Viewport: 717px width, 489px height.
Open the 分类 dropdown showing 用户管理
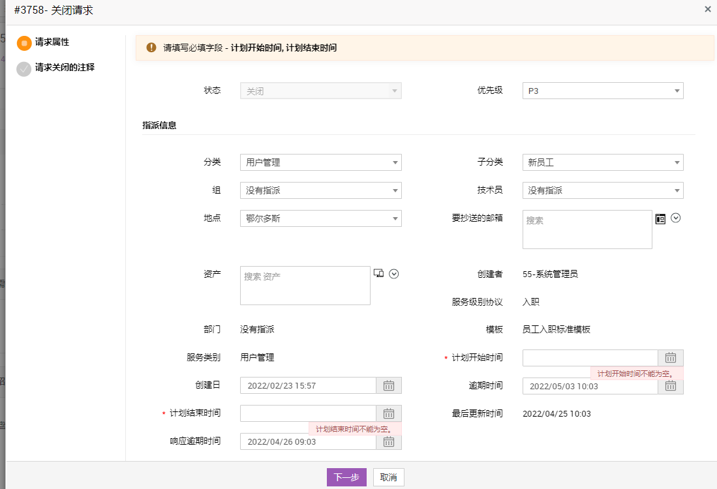click(320, 162)
